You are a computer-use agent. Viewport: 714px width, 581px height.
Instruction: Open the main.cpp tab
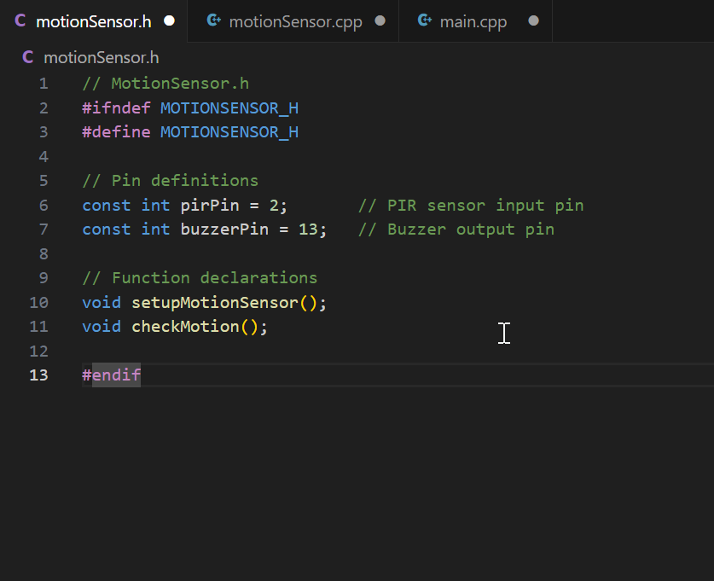[x=473, y=21]
